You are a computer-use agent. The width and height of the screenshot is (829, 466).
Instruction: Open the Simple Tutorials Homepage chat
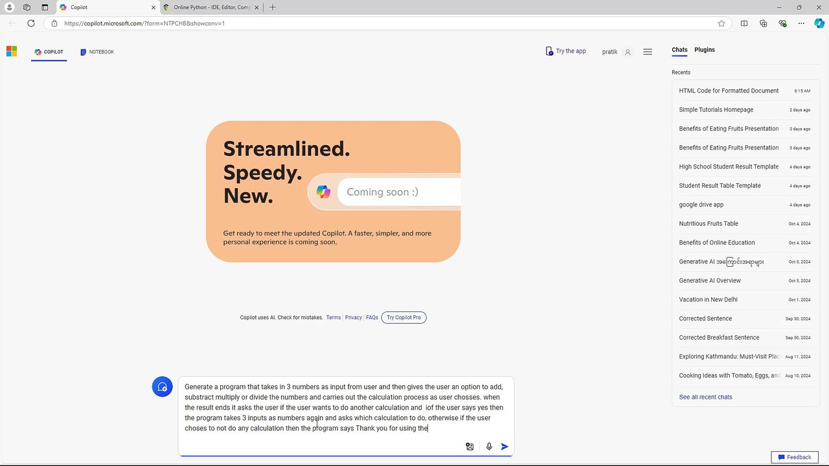coord(744,110)
